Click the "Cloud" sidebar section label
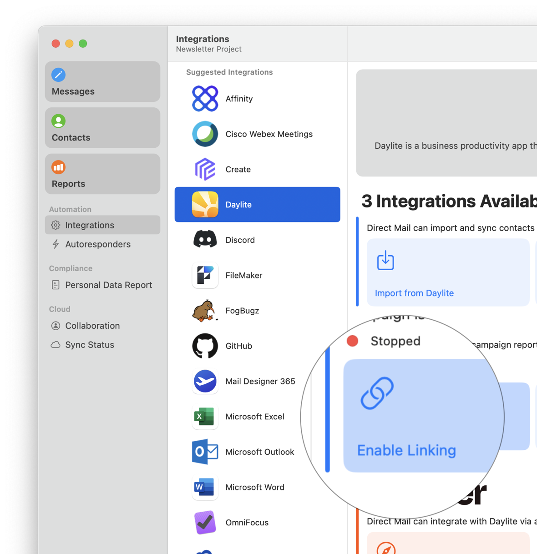Image resolution: width=537 pixels, height=554 pixels. click(60, 309)
